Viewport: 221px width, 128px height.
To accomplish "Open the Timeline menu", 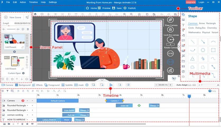I will click(x=33, y=2).
